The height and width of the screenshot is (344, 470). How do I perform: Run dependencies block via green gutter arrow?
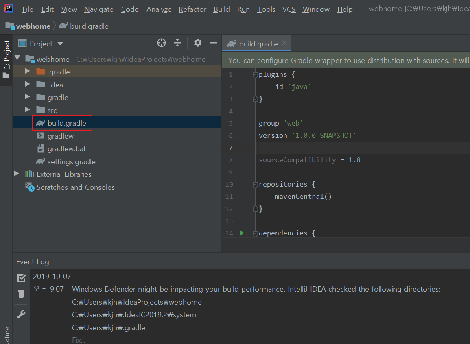tap(242, 233)
